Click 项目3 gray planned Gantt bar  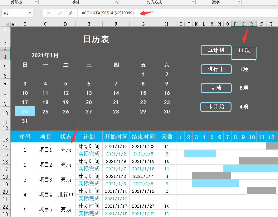[212, 176]
